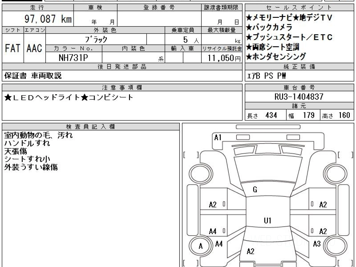The image size is (356, 267).
Task: Click the 注意事項欄 heading
Action: coord(122,87)
